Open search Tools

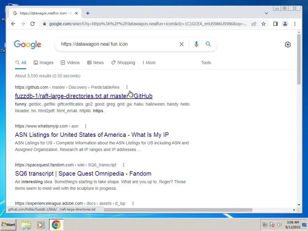[206, 63]
